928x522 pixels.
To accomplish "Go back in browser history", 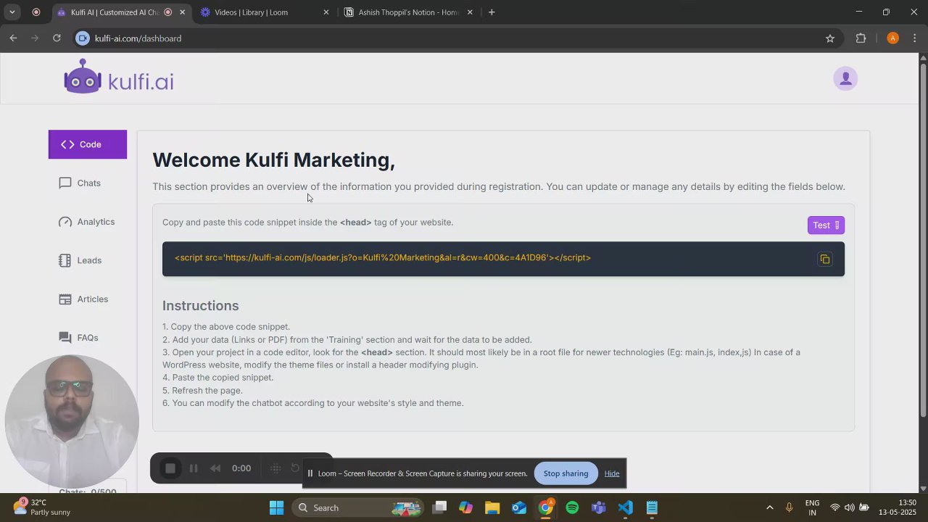I will [x=13, y=38].
